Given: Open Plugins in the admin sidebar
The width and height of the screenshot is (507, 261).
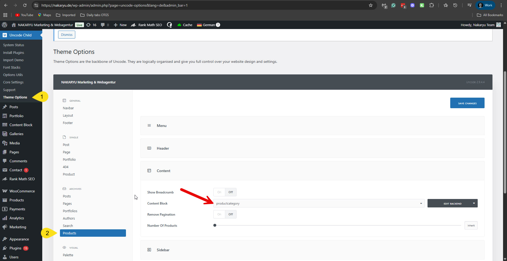Looking at the screenshot, I should (15, 248).
